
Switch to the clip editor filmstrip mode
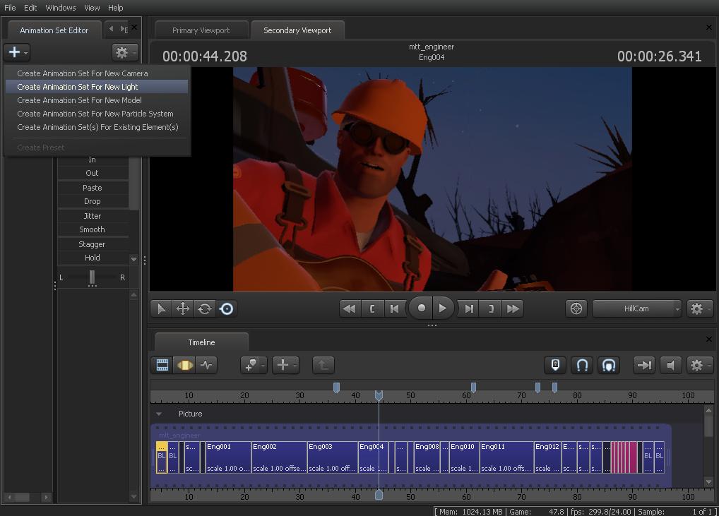pyautogui.click(x=162, y=365)
